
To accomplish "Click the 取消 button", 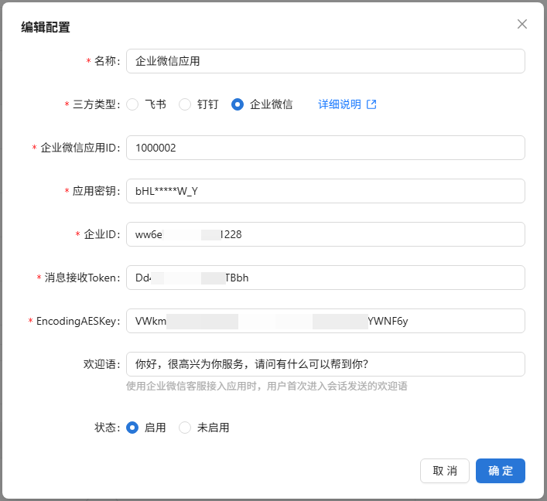I will click(445, 471).
